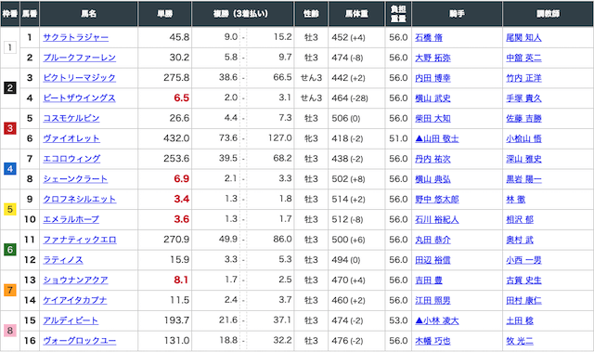Open horse link ヴァイオレット
The width and height of the screenshot is (594, 352).
71,138
